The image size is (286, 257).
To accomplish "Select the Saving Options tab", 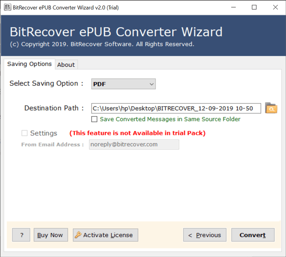I will point(29,64).
